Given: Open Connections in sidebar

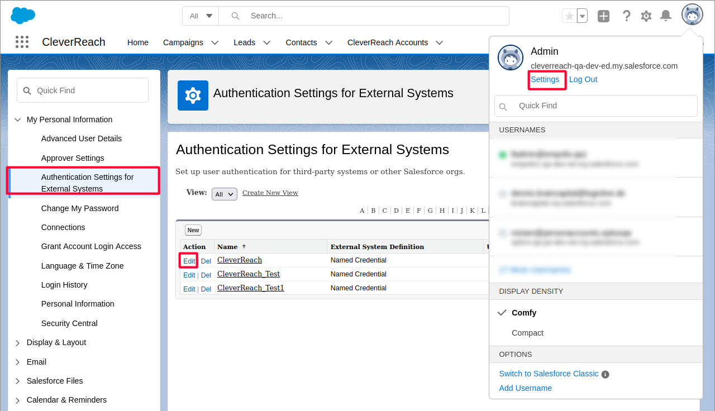Looking at the screenshot, I should point(63,227).
